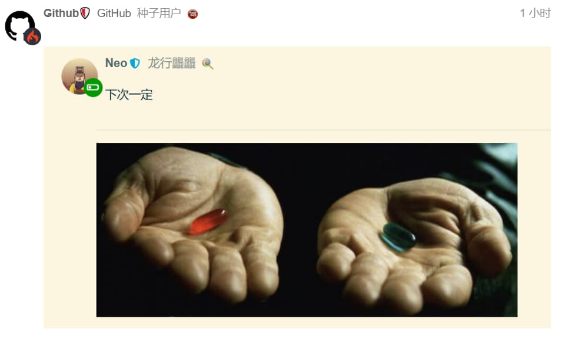Click the flame badge on Github's avatar
The height and width of the screenshot is (348, 572).
[x=32, y=36]
